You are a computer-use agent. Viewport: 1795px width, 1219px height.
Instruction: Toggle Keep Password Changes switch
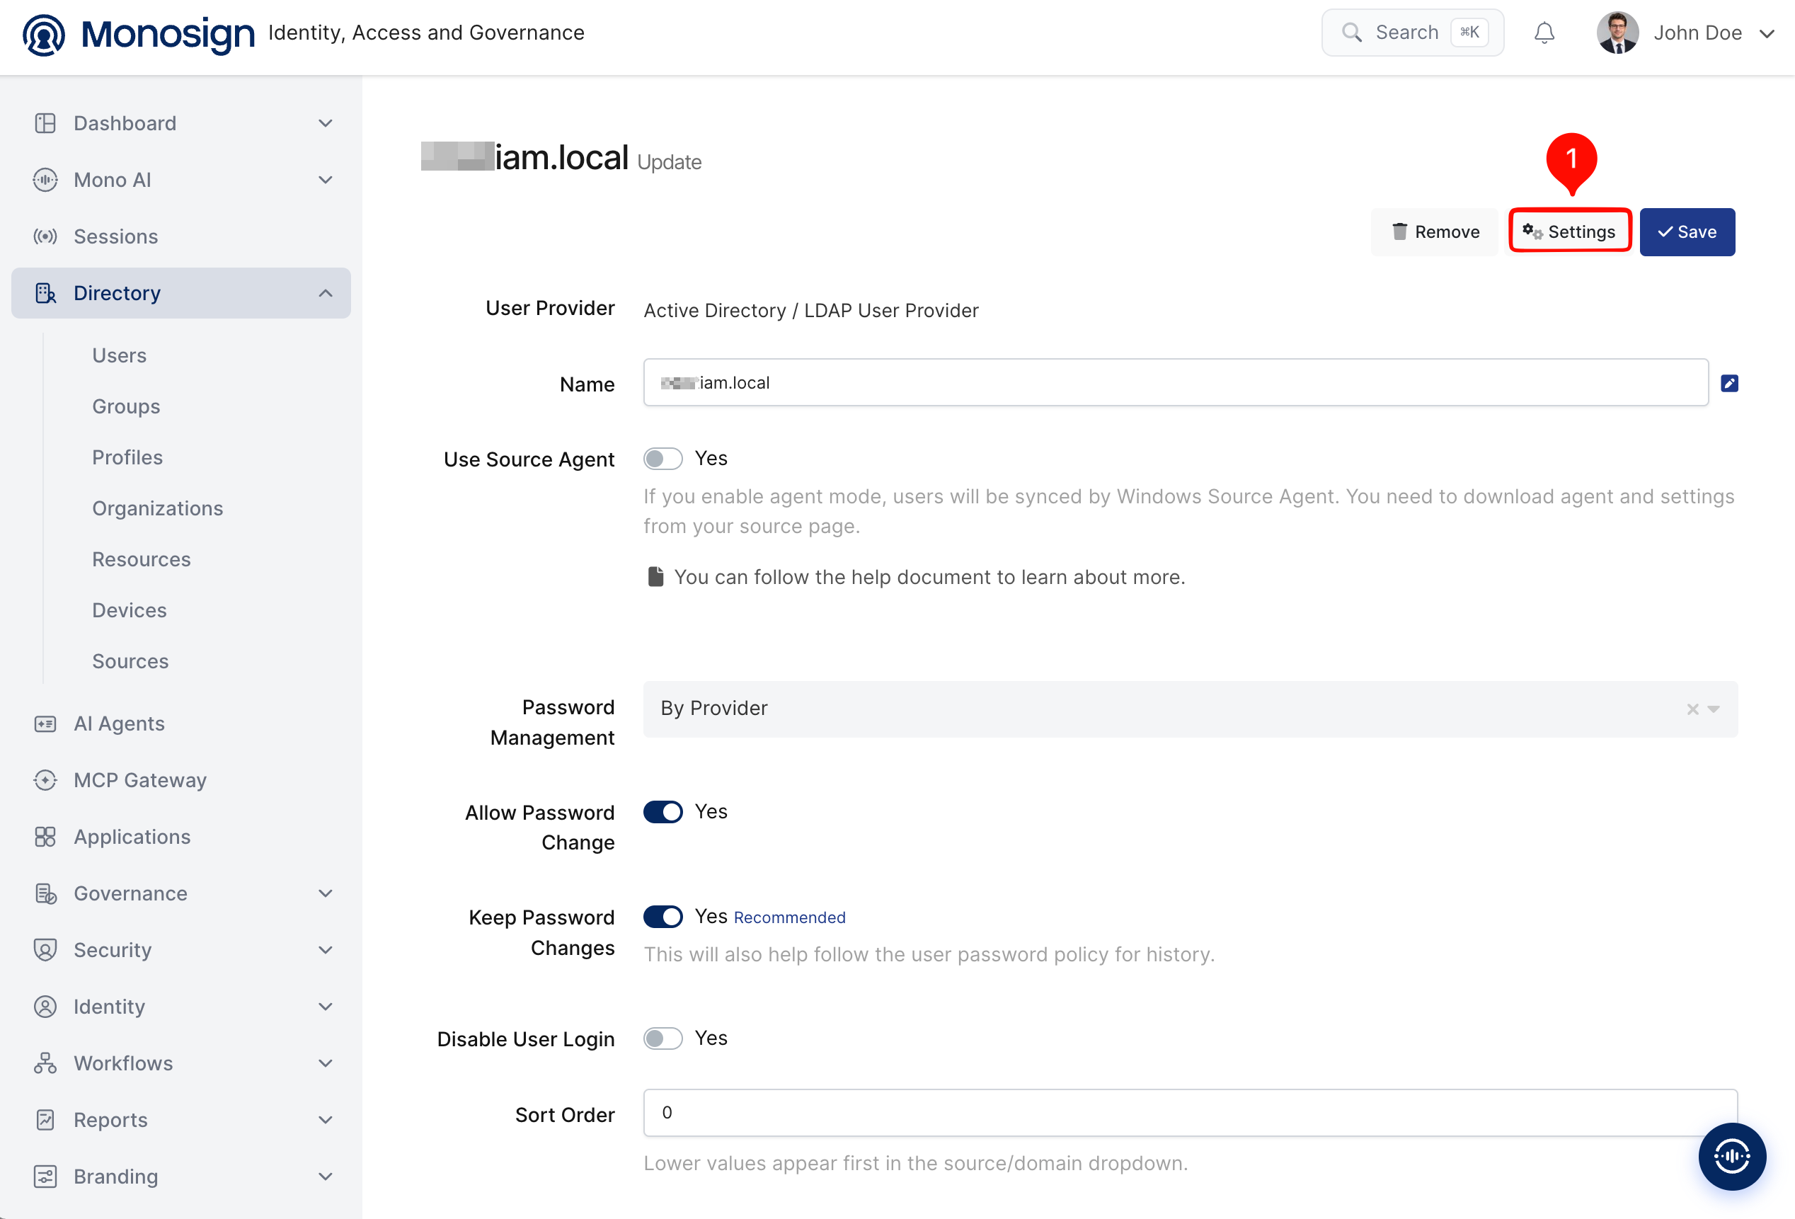coord(663,916)
